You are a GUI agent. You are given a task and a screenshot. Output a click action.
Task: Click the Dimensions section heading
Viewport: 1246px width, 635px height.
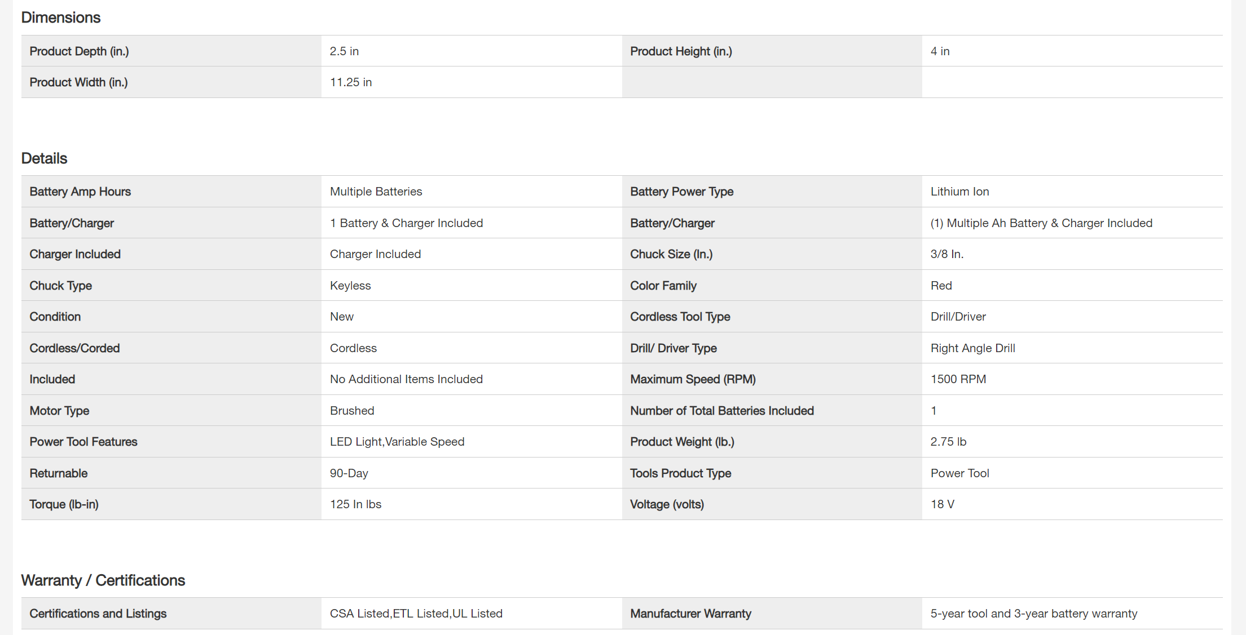[x=61, y=17]
